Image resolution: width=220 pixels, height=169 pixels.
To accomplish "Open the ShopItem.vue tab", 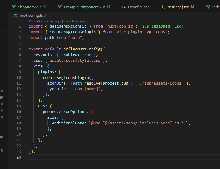I will point(31,7).
